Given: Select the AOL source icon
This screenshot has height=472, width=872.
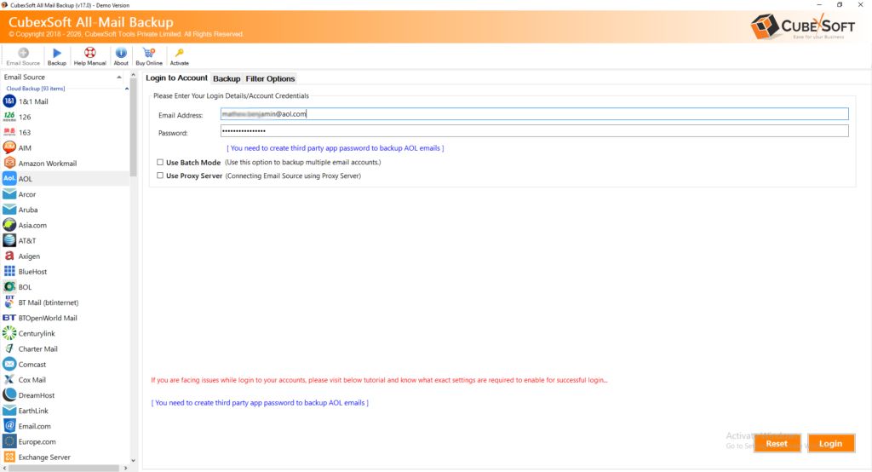Looking at the screenshot, I should (9, 178).
